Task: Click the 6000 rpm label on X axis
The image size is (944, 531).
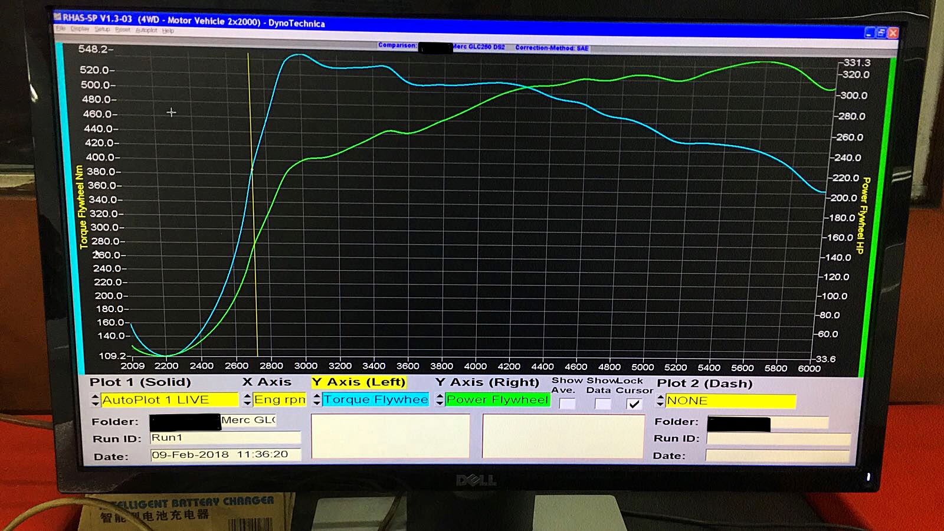Action: click(x=809, y=368)
